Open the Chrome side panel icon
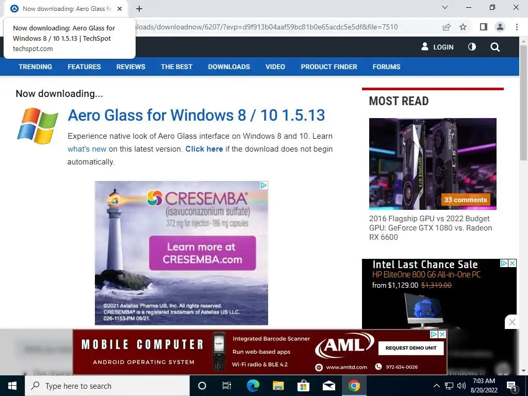528x396 pixels. pos(484,27)
